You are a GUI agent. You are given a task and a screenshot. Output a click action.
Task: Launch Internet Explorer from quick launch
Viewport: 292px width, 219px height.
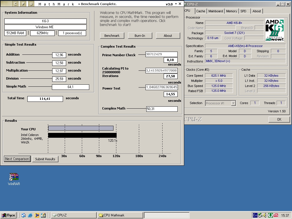pyautogui.click(x=30, y=215)
